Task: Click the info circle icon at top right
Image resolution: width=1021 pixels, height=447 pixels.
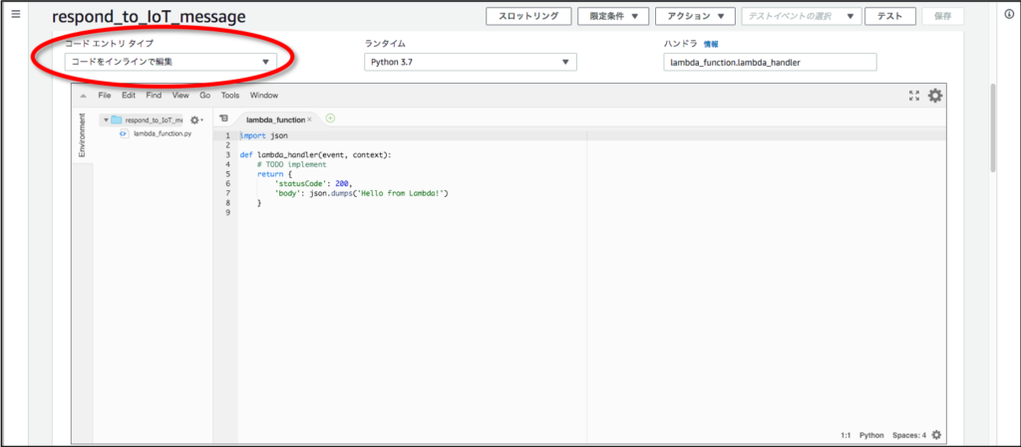Action: coord(1009,15)
